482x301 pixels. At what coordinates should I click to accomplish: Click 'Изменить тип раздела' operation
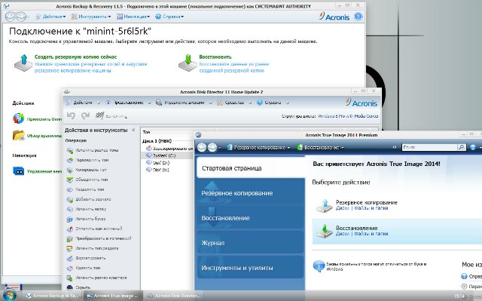click(x=97, y=248)
